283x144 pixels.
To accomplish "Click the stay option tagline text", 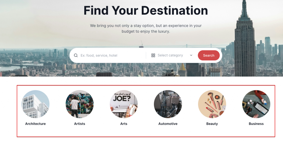I will pos(146,28).
